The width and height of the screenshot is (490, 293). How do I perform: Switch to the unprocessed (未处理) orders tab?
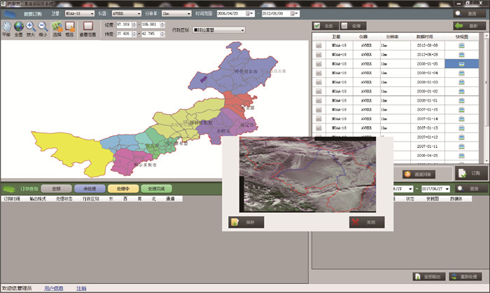tap(90, 189)
